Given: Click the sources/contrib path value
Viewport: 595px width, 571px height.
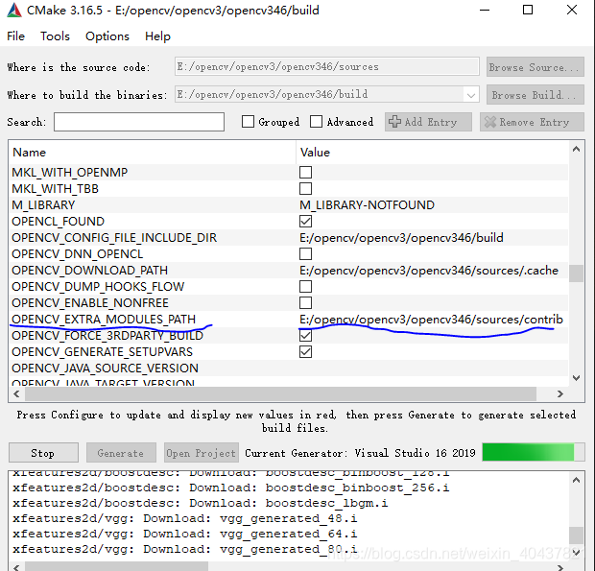Looking at the screenshot, I should [x=431, y=319].
